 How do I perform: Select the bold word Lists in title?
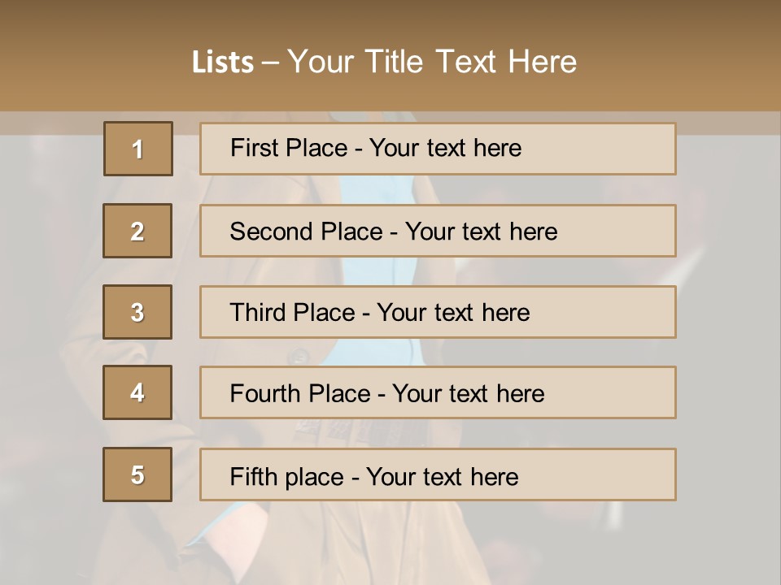tap(223, 63)
